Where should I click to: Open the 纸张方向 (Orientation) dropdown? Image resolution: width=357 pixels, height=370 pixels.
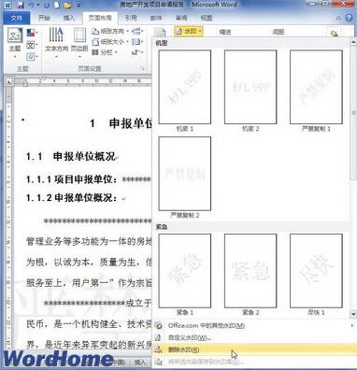pyautogui.click(x=110, y=31)
